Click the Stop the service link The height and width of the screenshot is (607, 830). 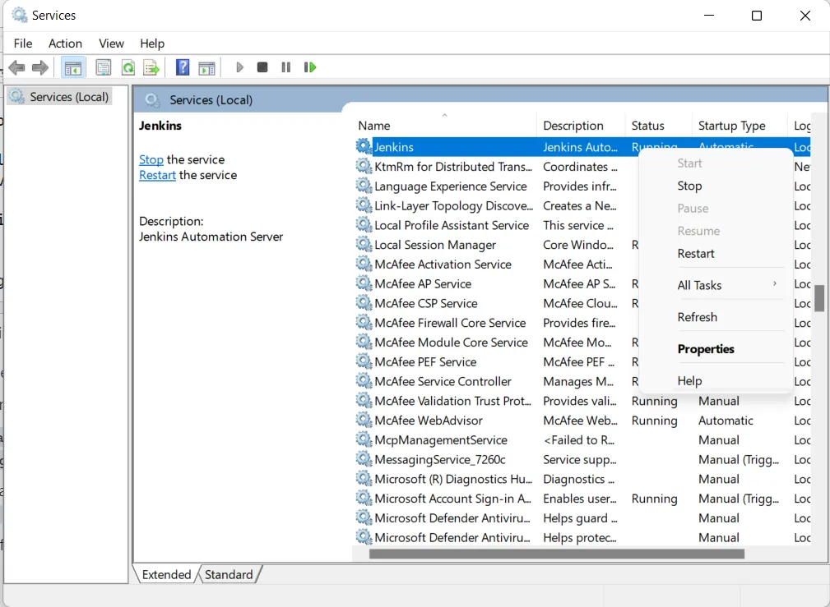[151, 160]
